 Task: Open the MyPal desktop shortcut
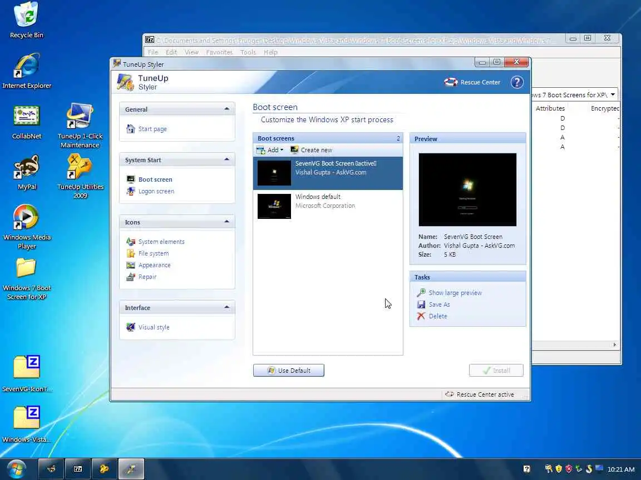(x=27, y=172)
